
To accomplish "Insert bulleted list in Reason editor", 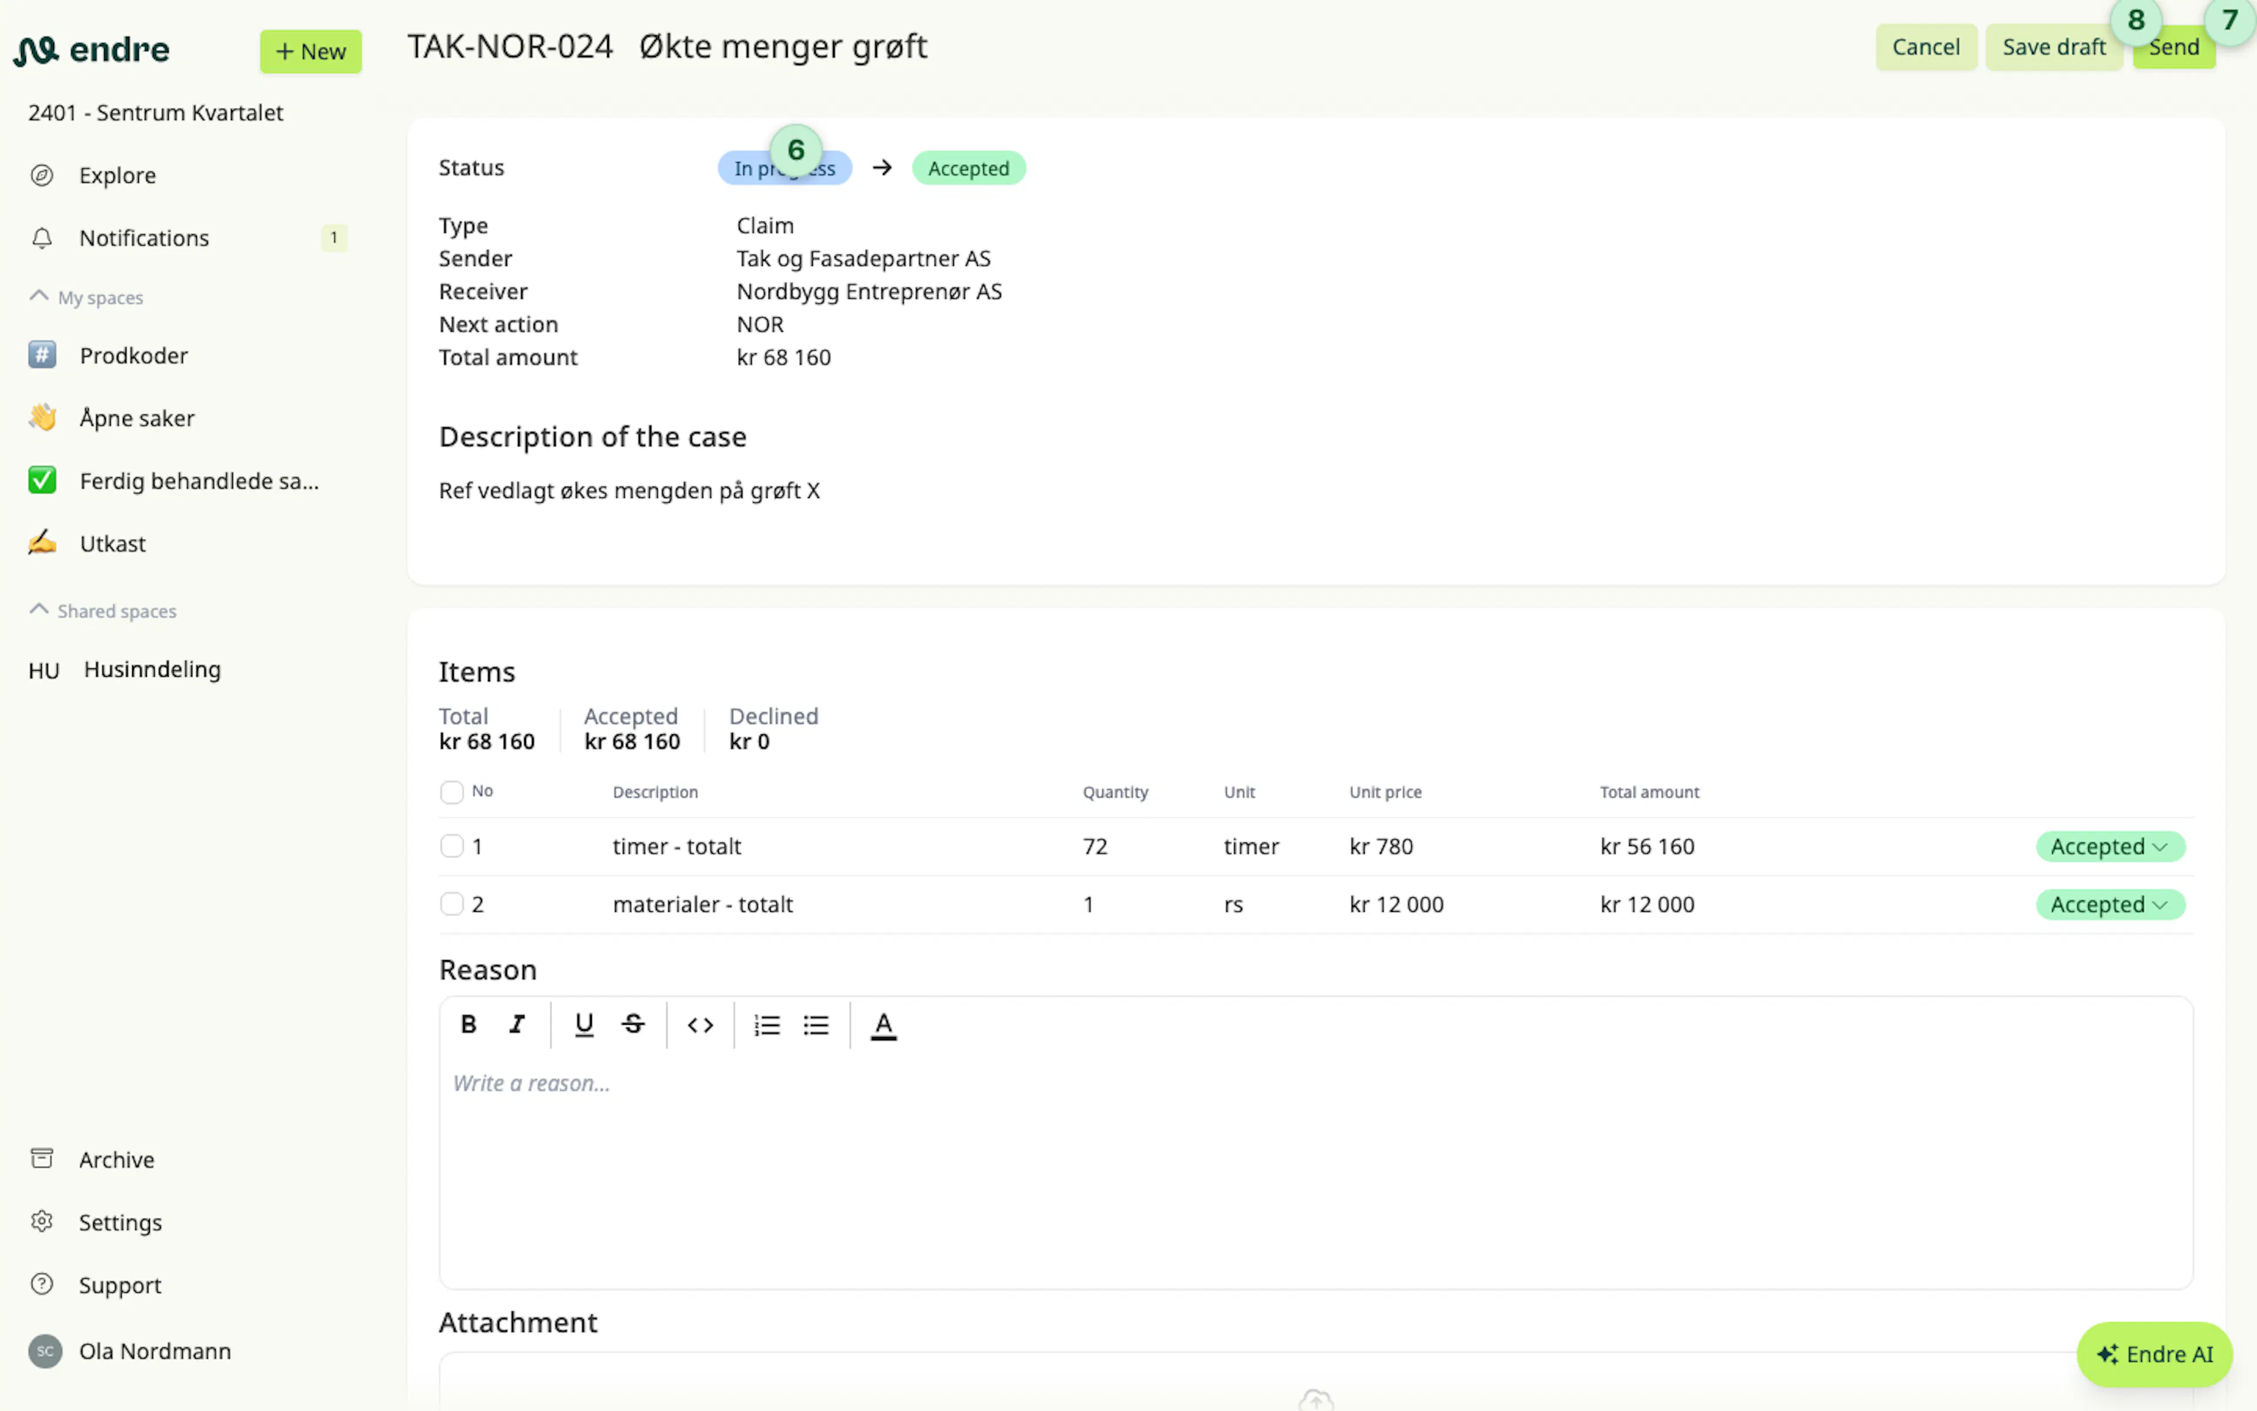I will coord(816,1025).
